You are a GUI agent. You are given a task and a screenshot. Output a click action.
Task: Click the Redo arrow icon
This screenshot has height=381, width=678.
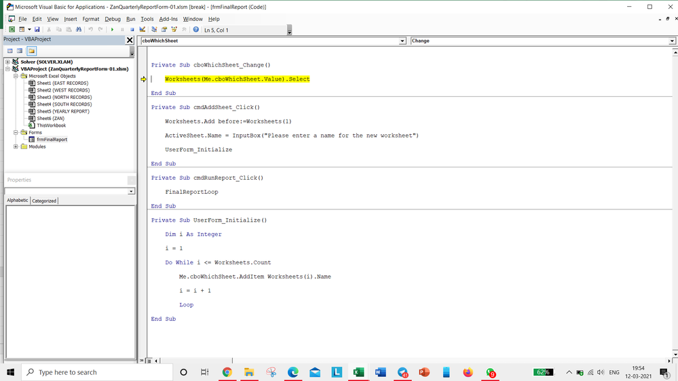tap(100, 29)
